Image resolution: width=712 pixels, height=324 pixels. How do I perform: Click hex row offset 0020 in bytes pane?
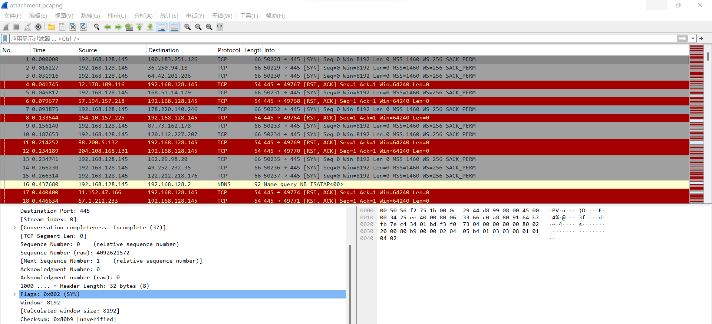point(367,224)
